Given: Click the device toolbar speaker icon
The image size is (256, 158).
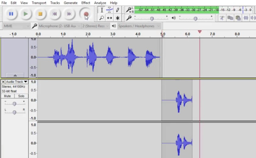Looking at the screenshot, I should (x=114, y=26).
